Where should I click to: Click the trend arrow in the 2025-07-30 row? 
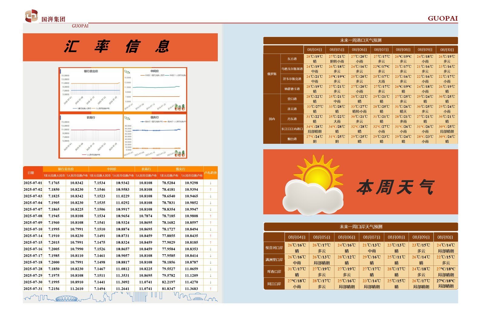[211, 282]
